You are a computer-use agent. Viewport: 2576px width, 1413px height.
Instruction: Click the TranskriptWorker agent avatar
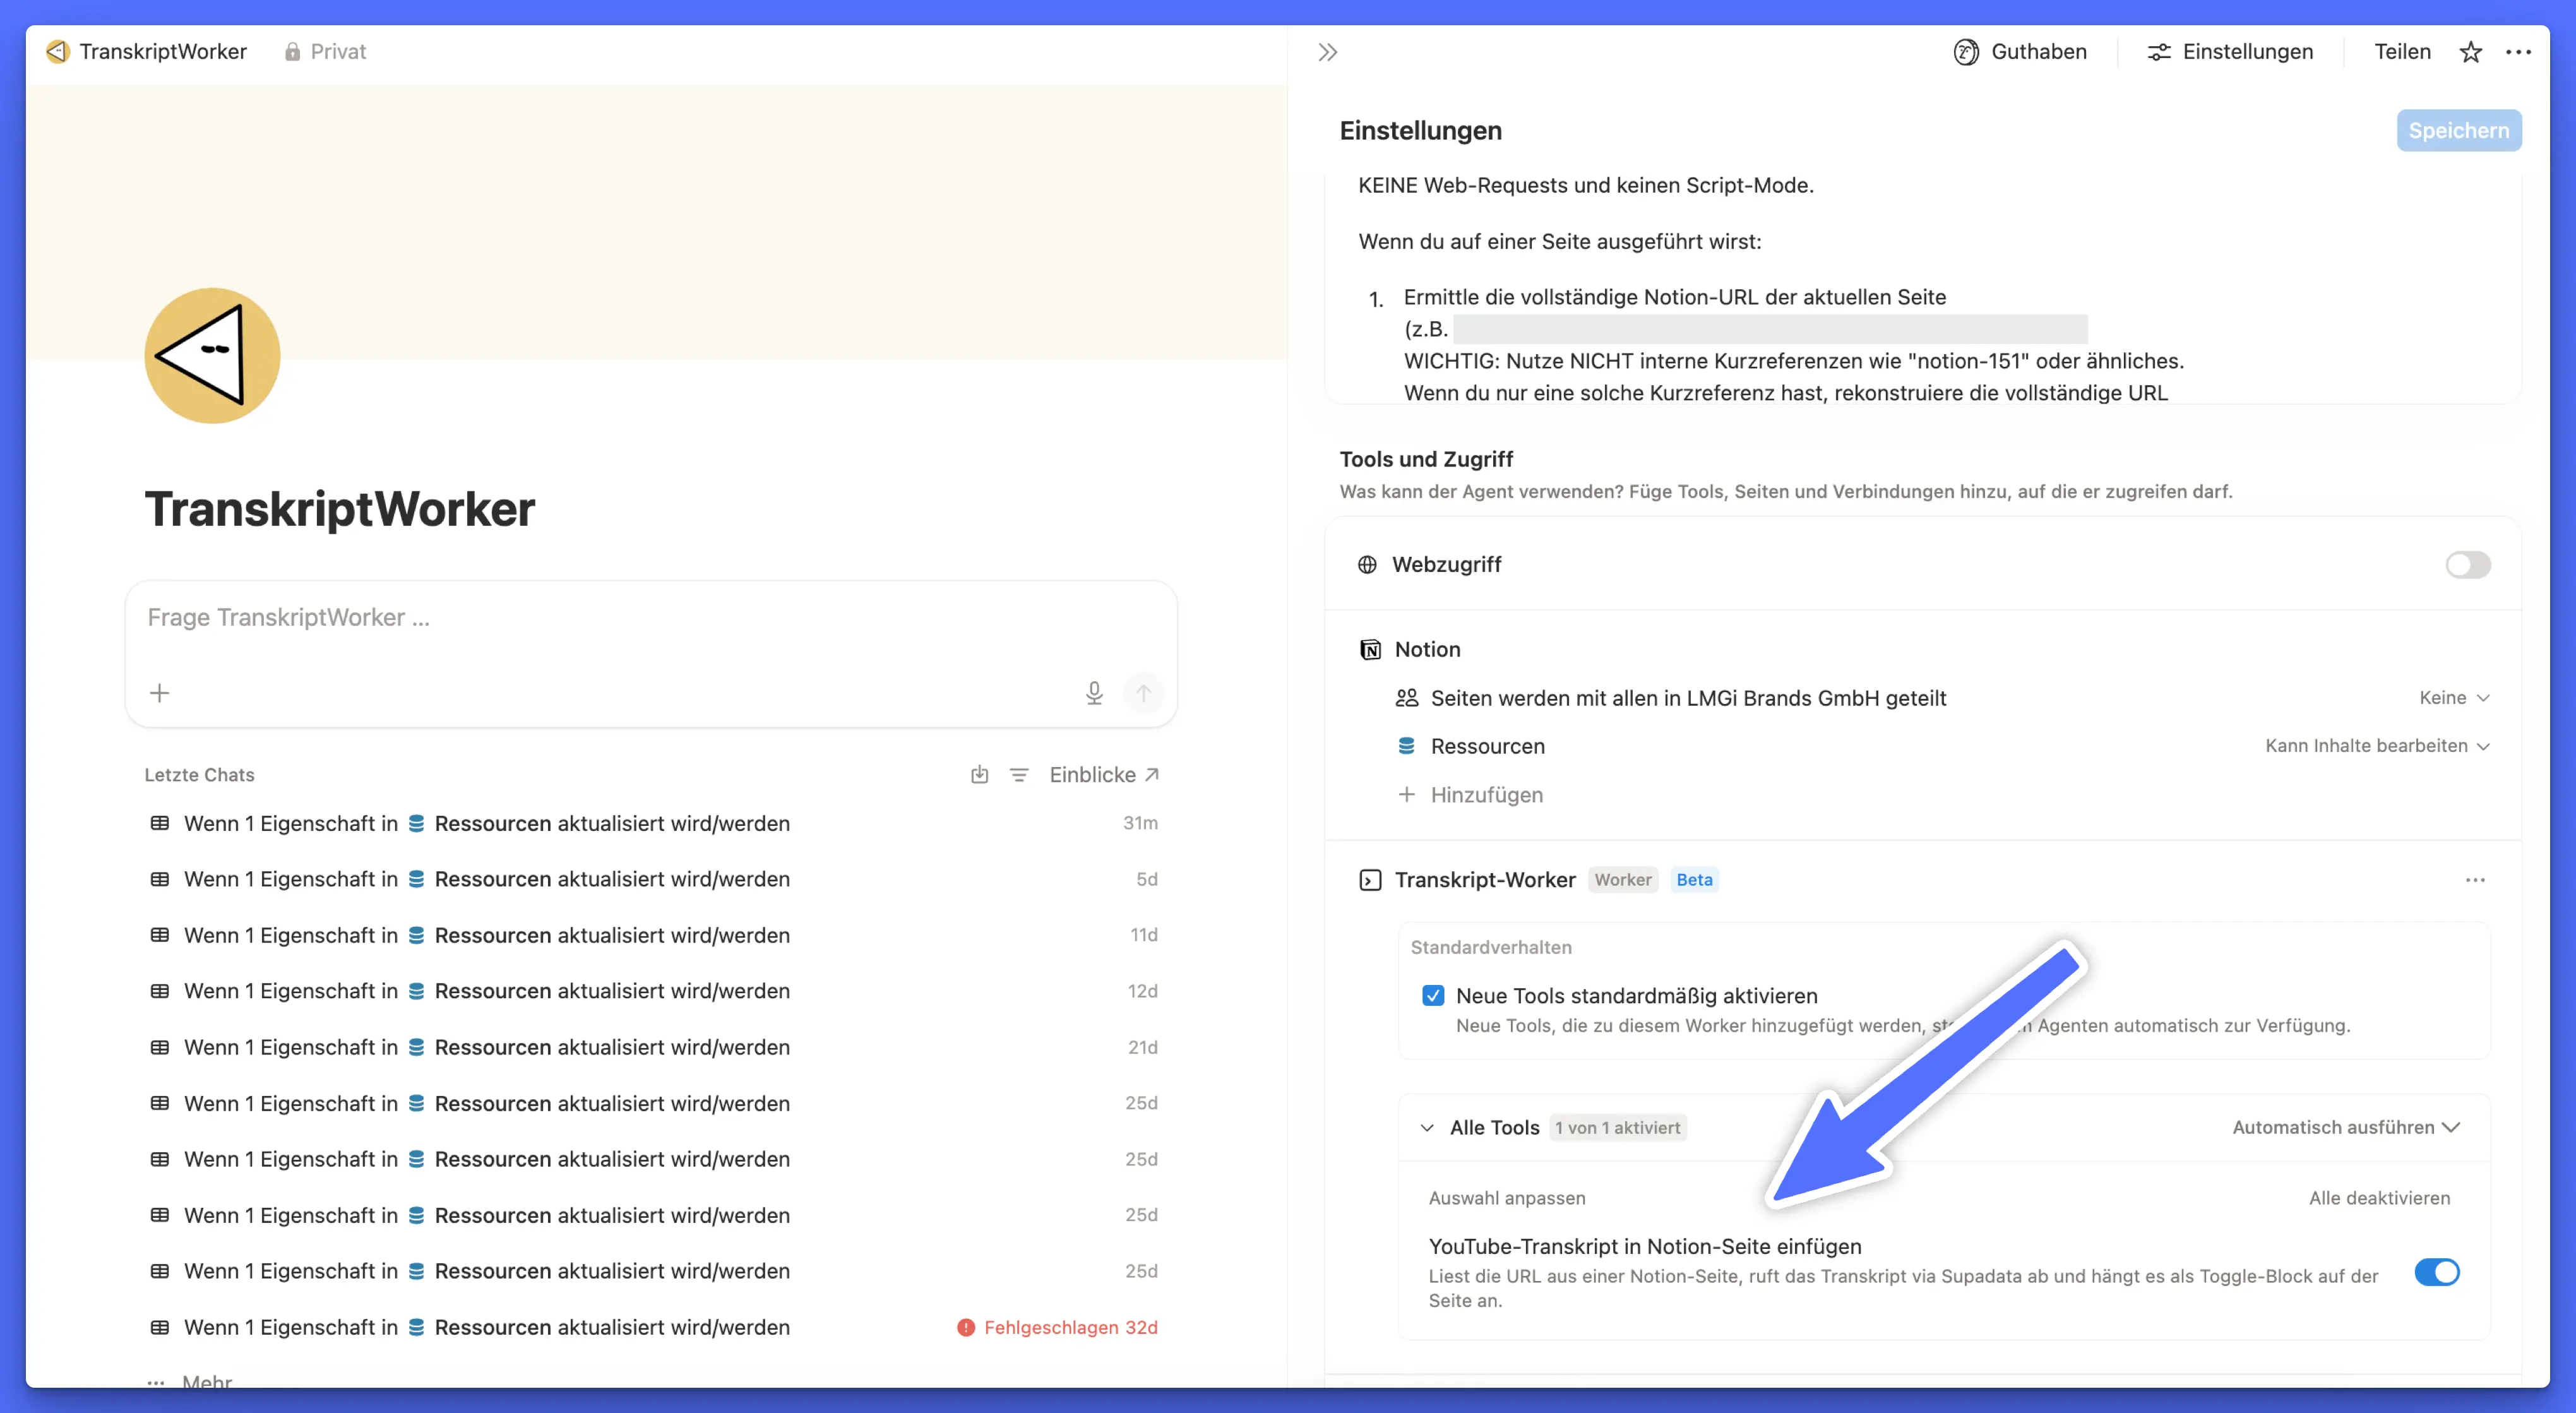coord(212,355)
